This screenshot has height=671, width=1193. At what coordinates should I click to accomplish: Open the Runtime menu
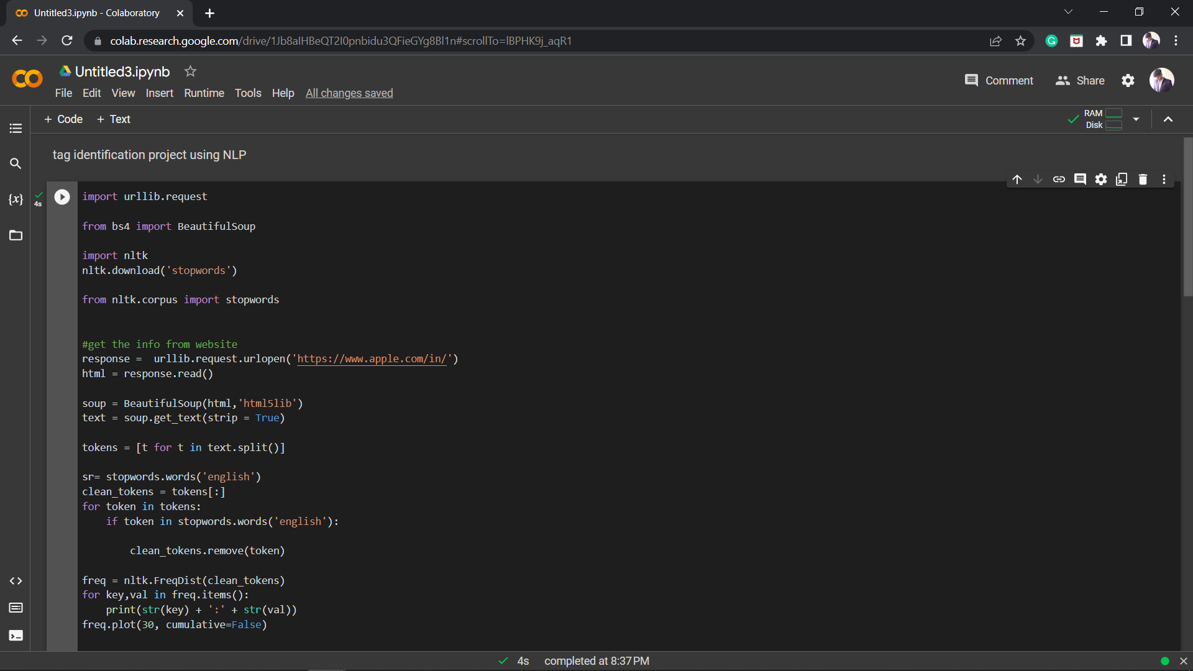pos(204,93)
